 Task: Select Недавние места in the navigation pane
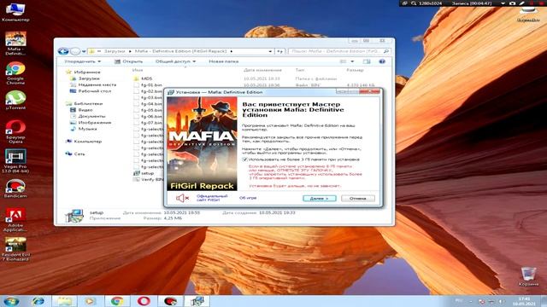93,84
